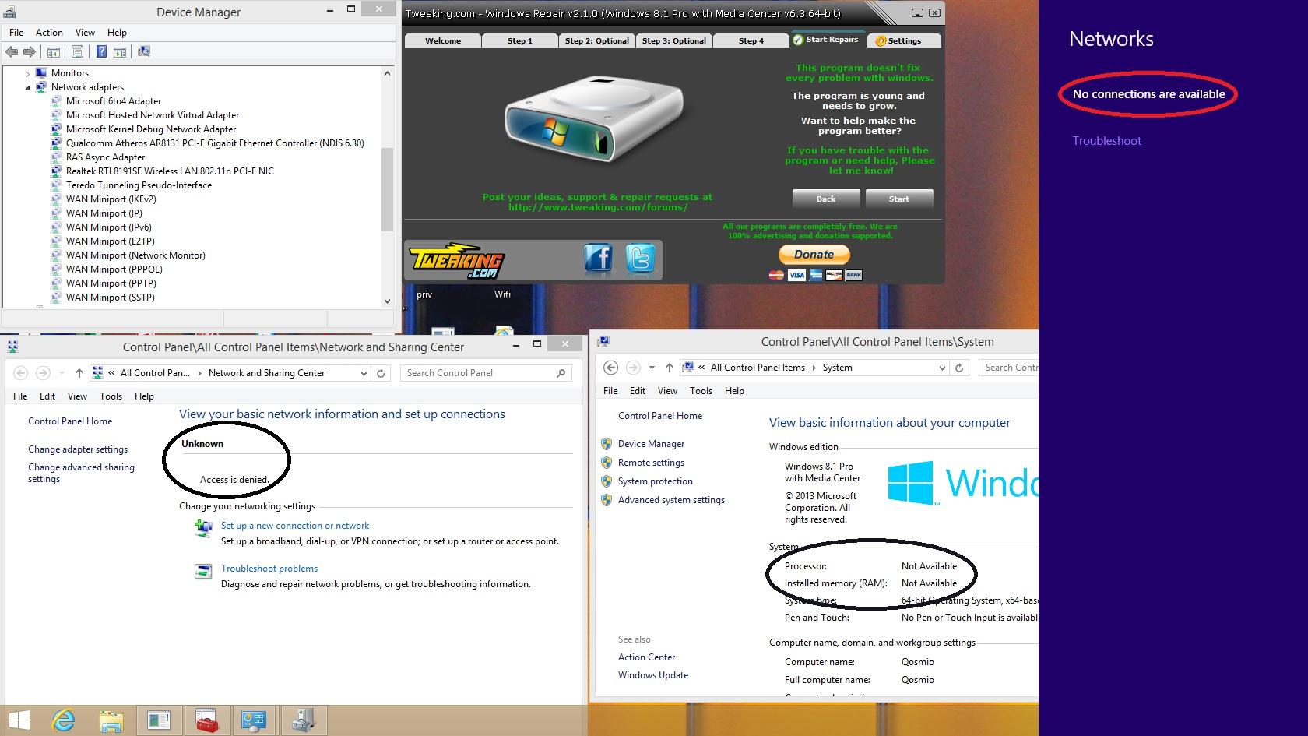The height and width of the screenshot is (736, 1308).
Task: Click the Properties icon in Device Manager toolbar
Action: pyautogui.click(x=77, y=52)
